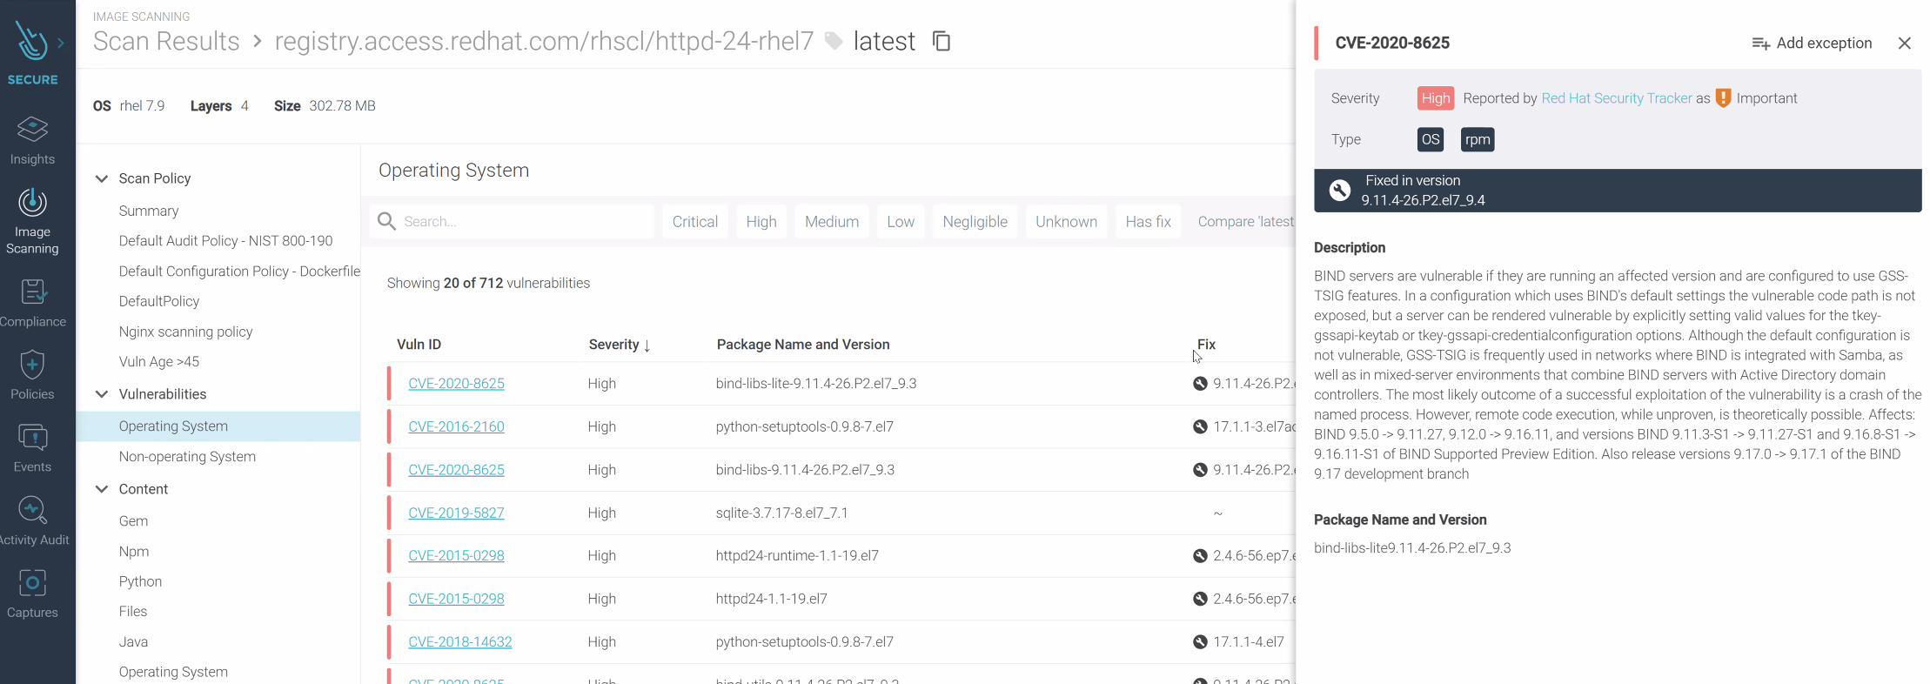Image resolution: width=1930 pixels, height=684 pixels.
Task: Click fix wrench icon for CVE-2016-2160
Action: pos(1200,426)
